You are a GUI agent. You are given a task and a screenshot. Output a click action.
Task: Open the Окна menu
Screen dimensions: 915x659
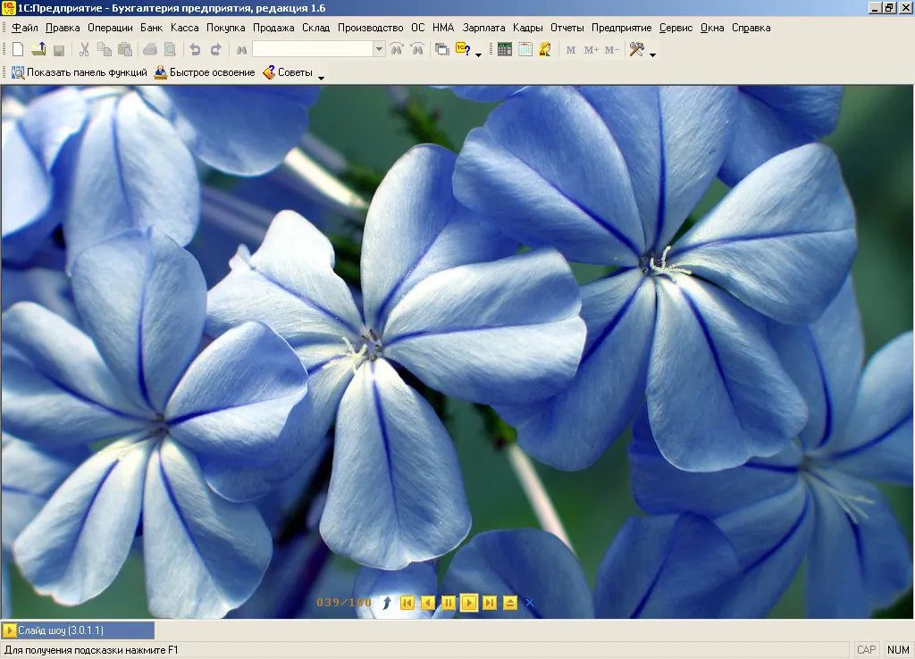712,28
